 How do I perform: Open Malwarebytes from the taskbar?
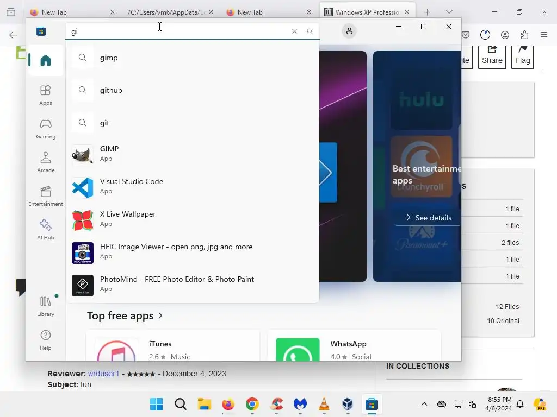(300, 404)
